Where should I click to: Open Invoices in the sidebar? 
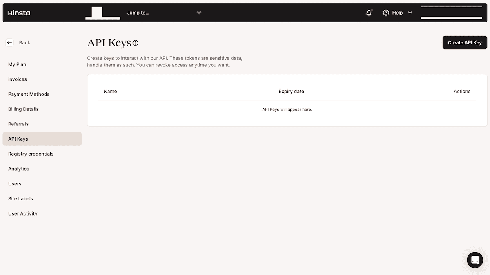(18, 79)
